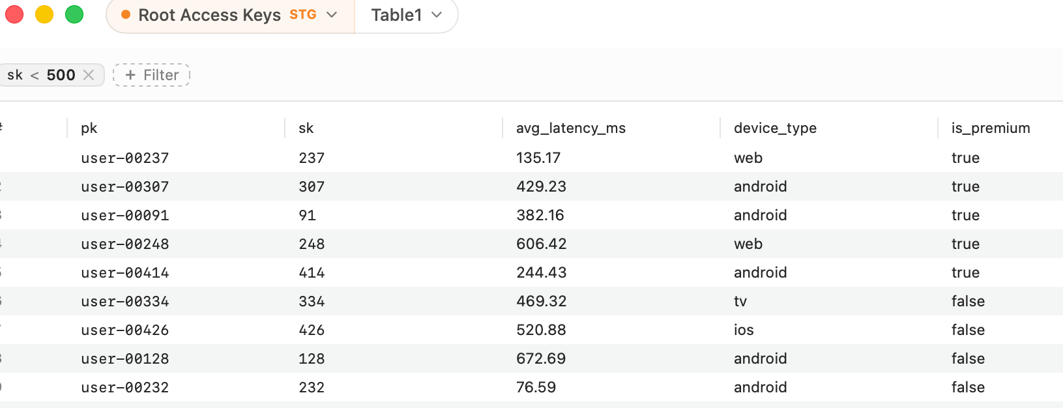Click the avg_latency_ms column header
Screen dimensions: 1063x408
pyautogui.click(x=571, y=128)
